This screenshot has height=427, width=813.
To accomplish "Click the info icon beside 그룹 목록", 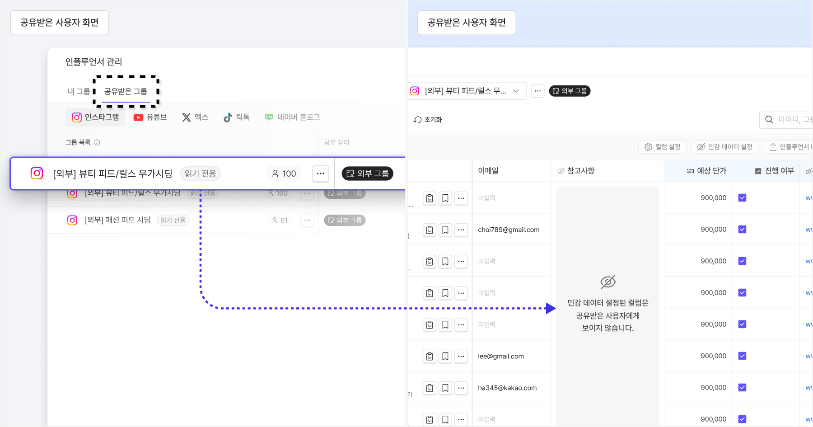I will 97,142.
